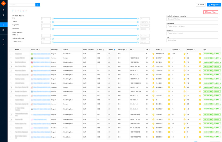Screen dimensions: 222x142
Task: Expand the row with Language German, IP 185.51.32.79
Action: pyautogui.click(x=11, y=58)
